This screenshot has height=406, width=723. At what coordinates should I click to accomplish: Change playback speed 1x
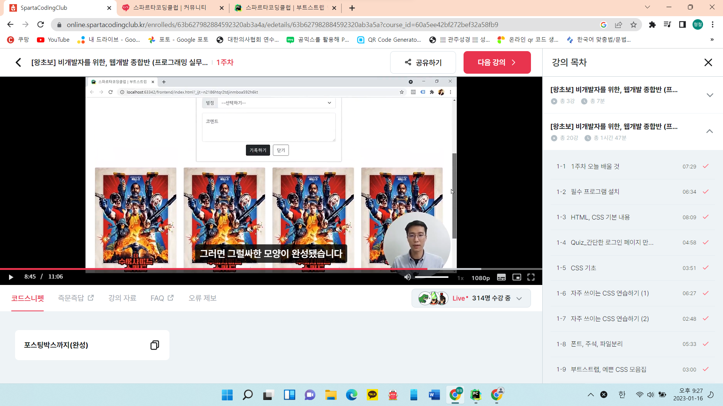pyautogui.click(x=460, y=278)
